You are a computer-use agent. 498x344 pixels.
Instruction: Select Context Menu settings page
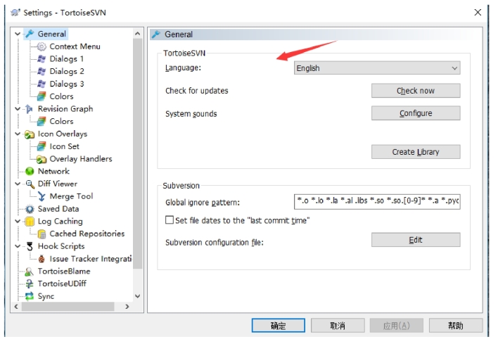75,46
